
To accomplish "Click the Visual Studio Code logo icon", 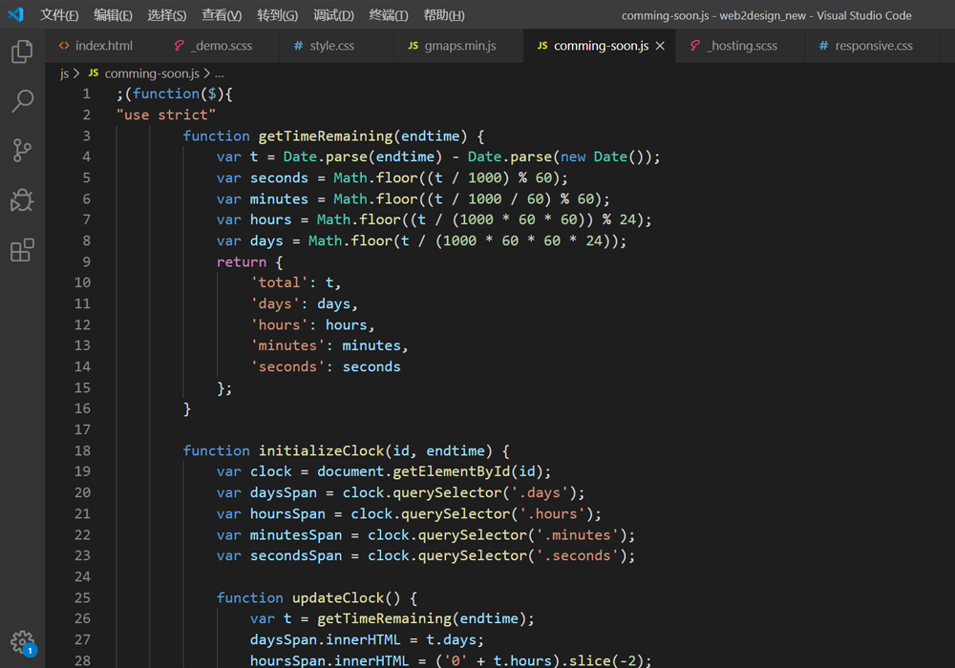I will point(16,14).
